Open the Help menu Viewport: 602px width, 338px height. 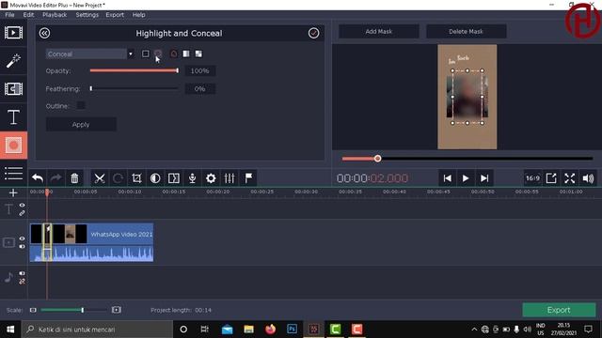point(138,15)
